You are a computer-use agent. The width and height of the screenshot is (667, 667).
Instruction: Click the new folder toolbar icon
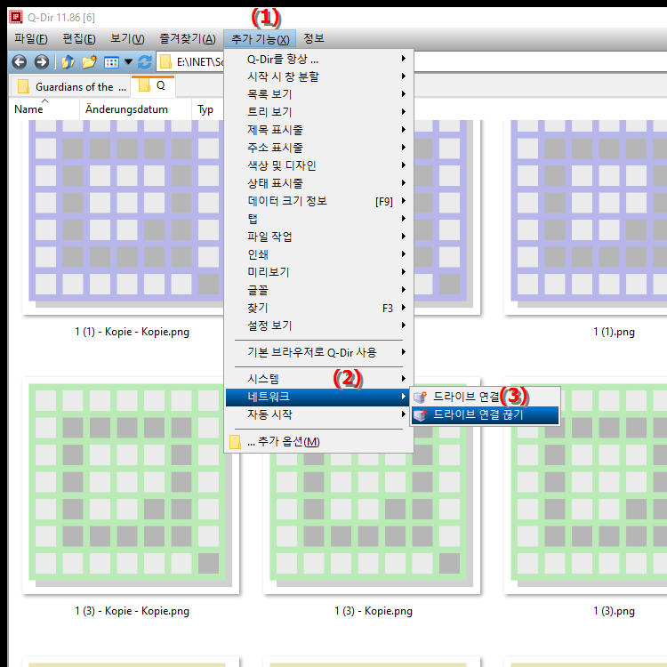89,62
